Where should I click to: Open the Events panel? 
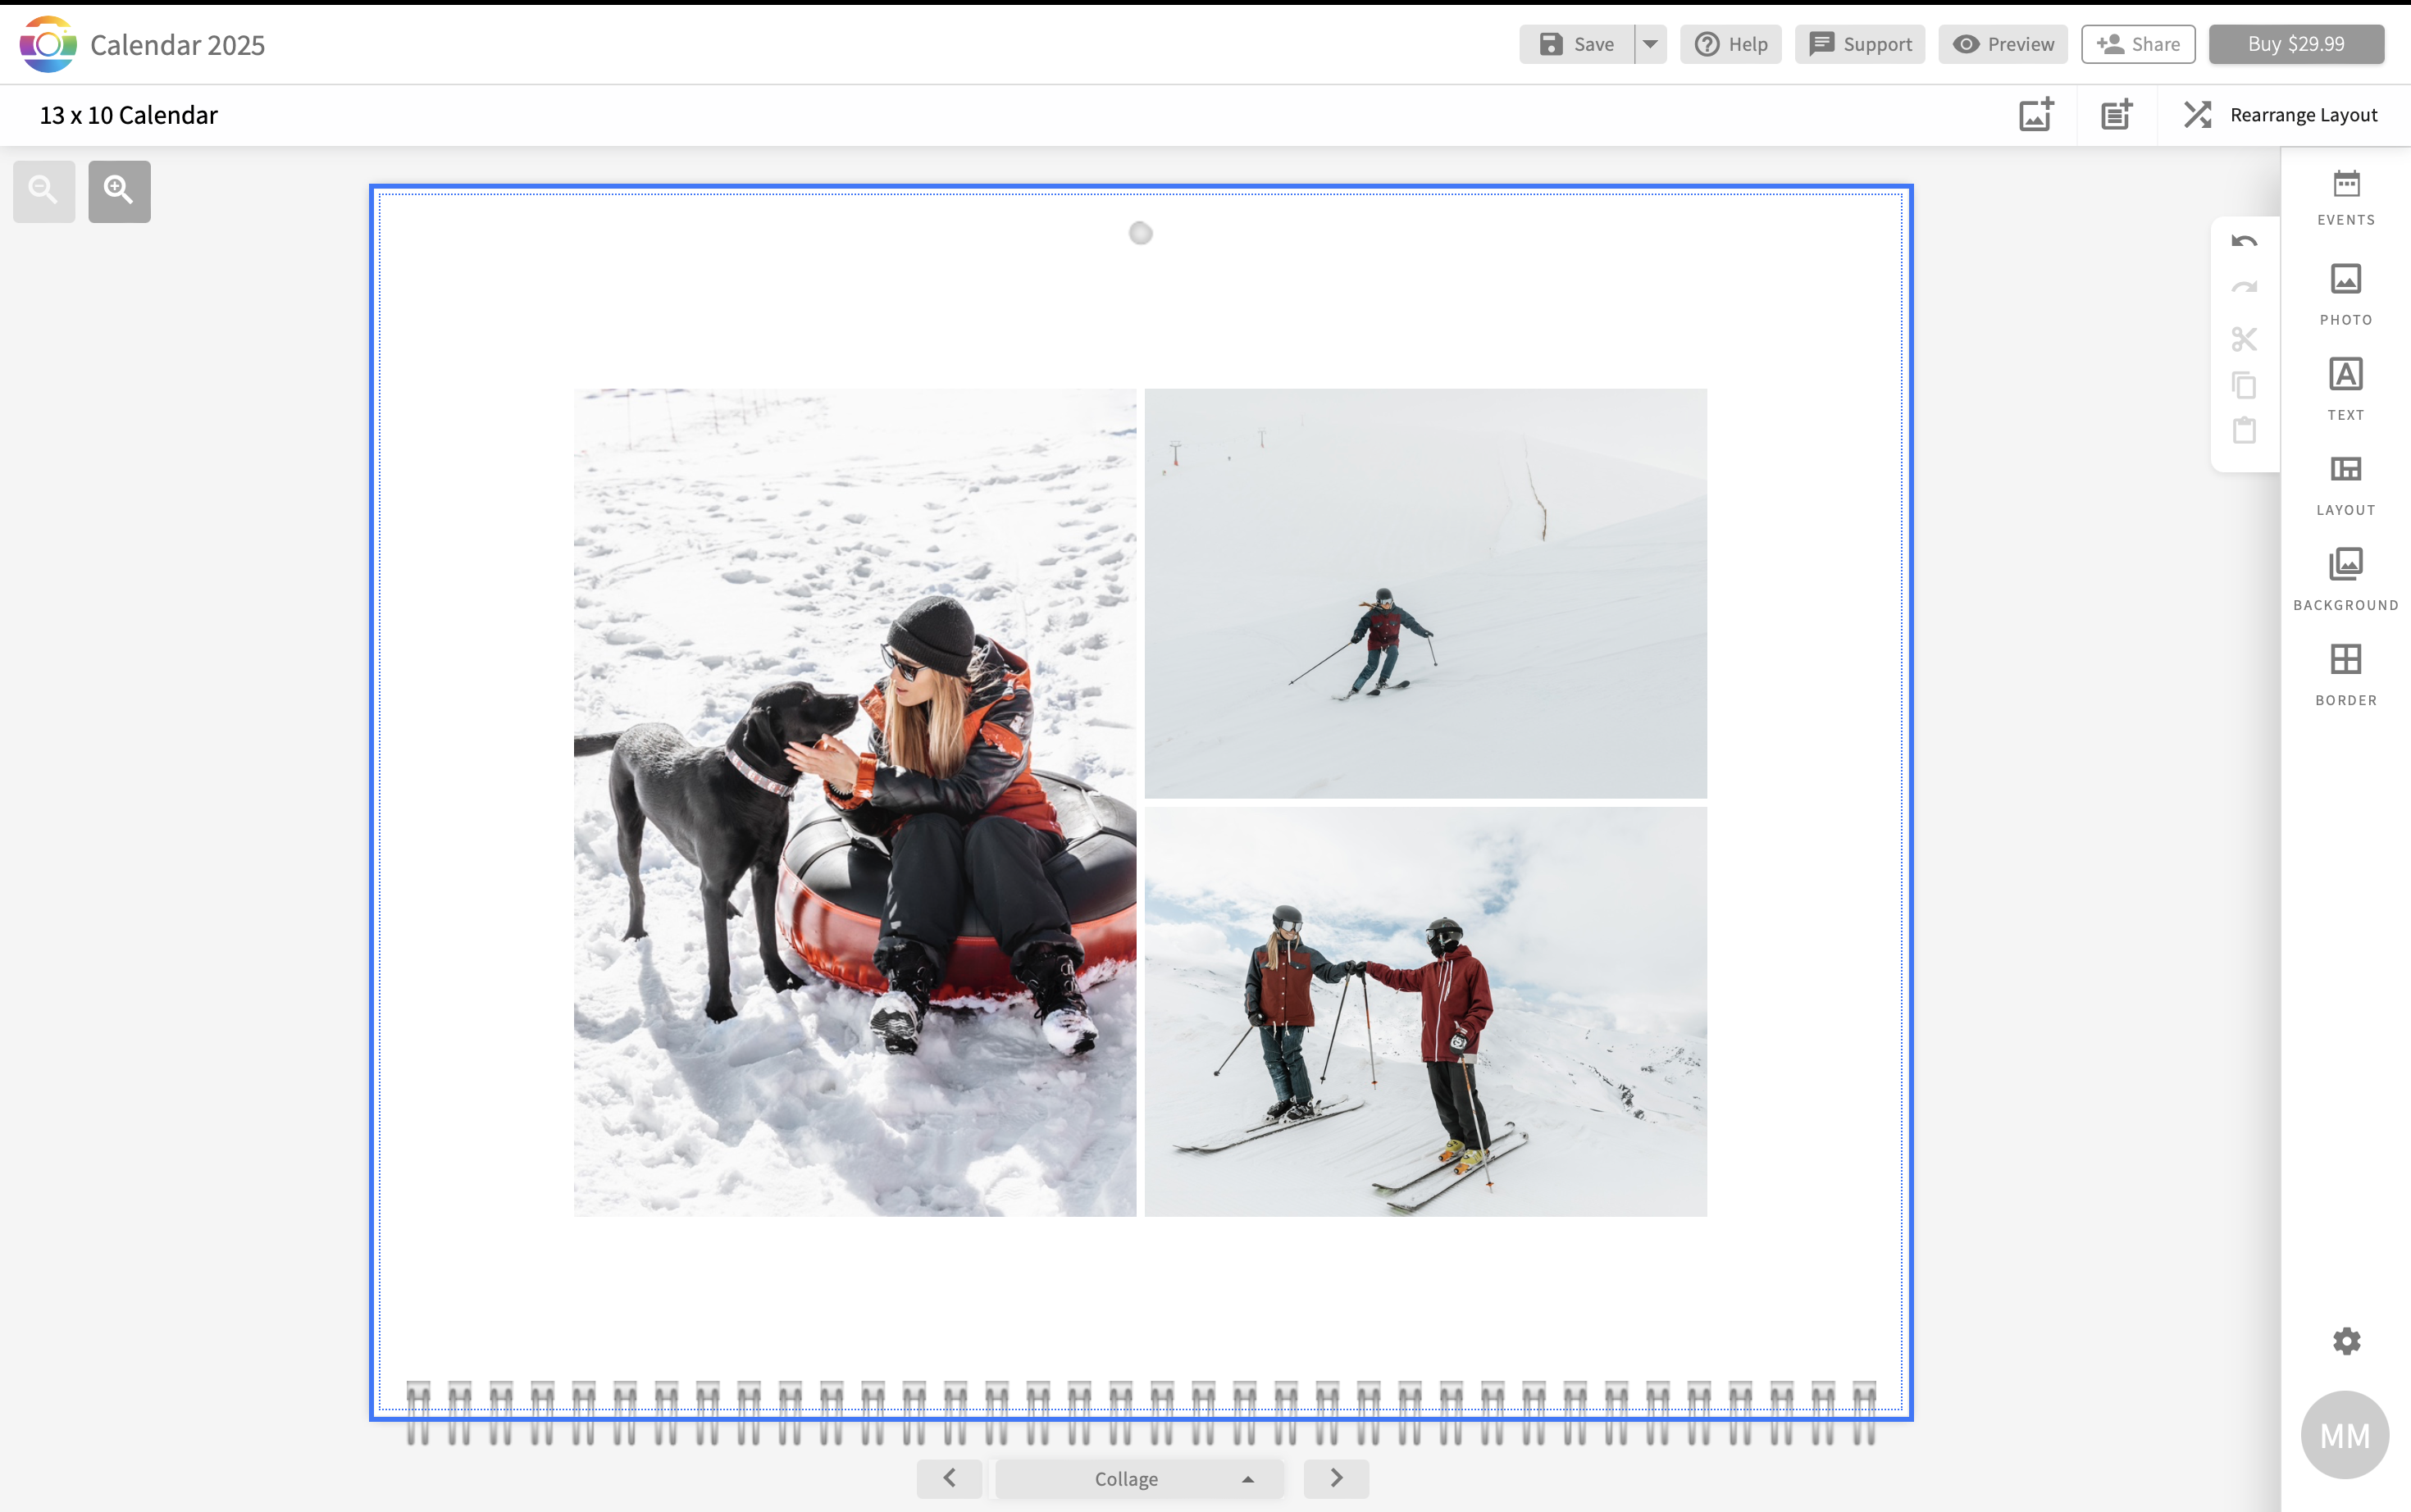click(2346, 198)
